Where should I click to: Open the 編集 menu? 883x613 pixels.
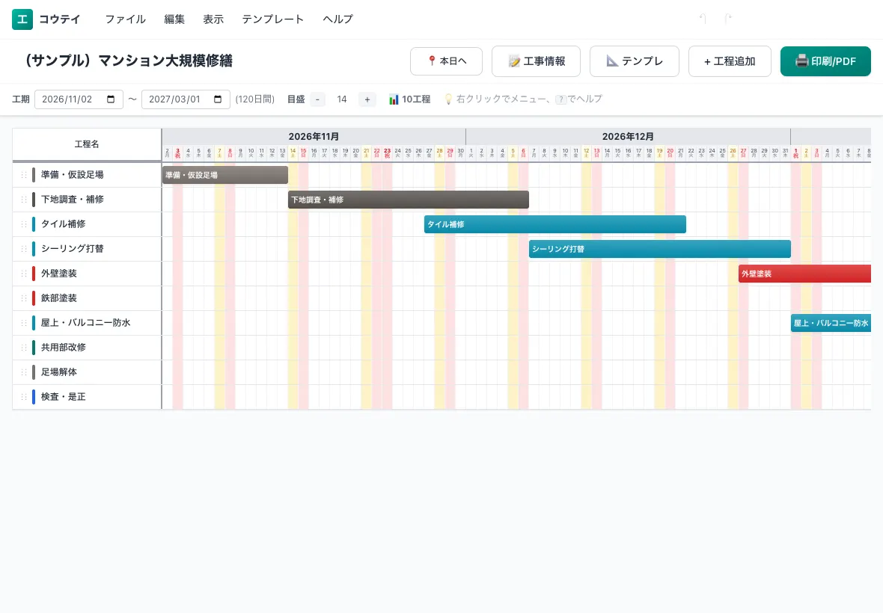174,19
